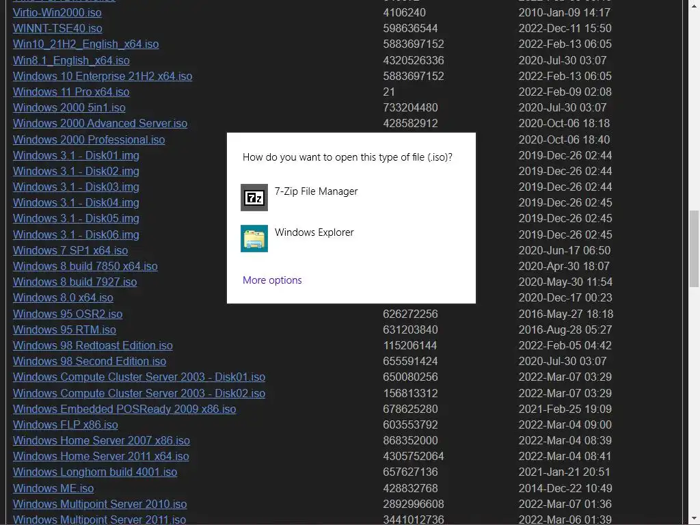The height and width of the screenshot is (525, 700).
Task: Open Windows 3.1 - Disk04.img
Action: pos(76,202)
